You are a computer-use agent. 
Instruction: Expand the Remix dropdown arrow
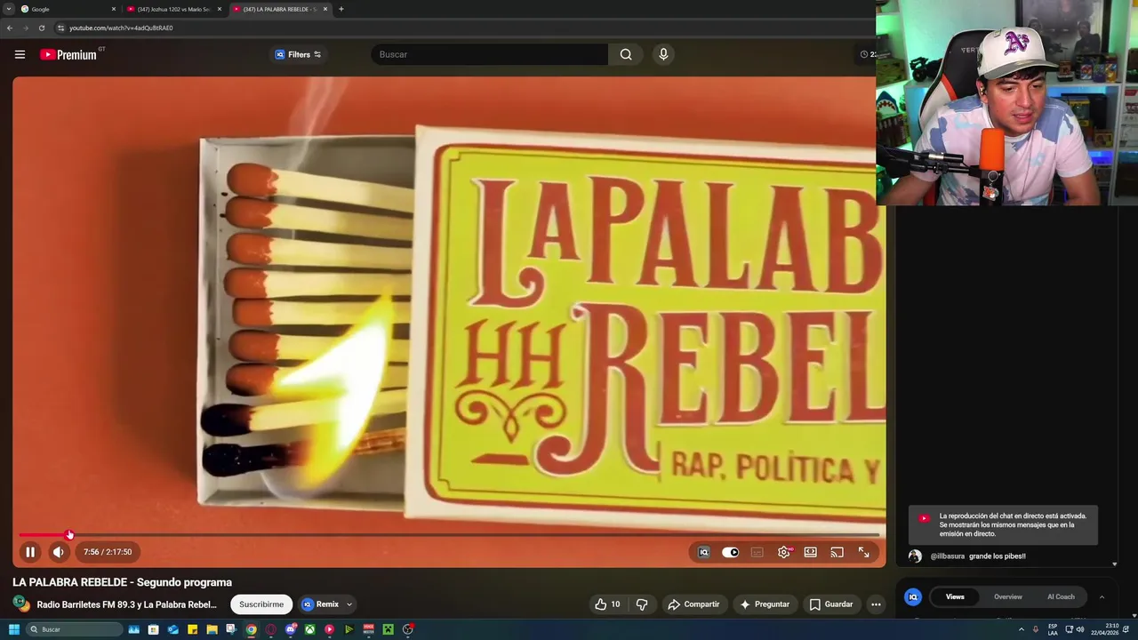[349, 604]
